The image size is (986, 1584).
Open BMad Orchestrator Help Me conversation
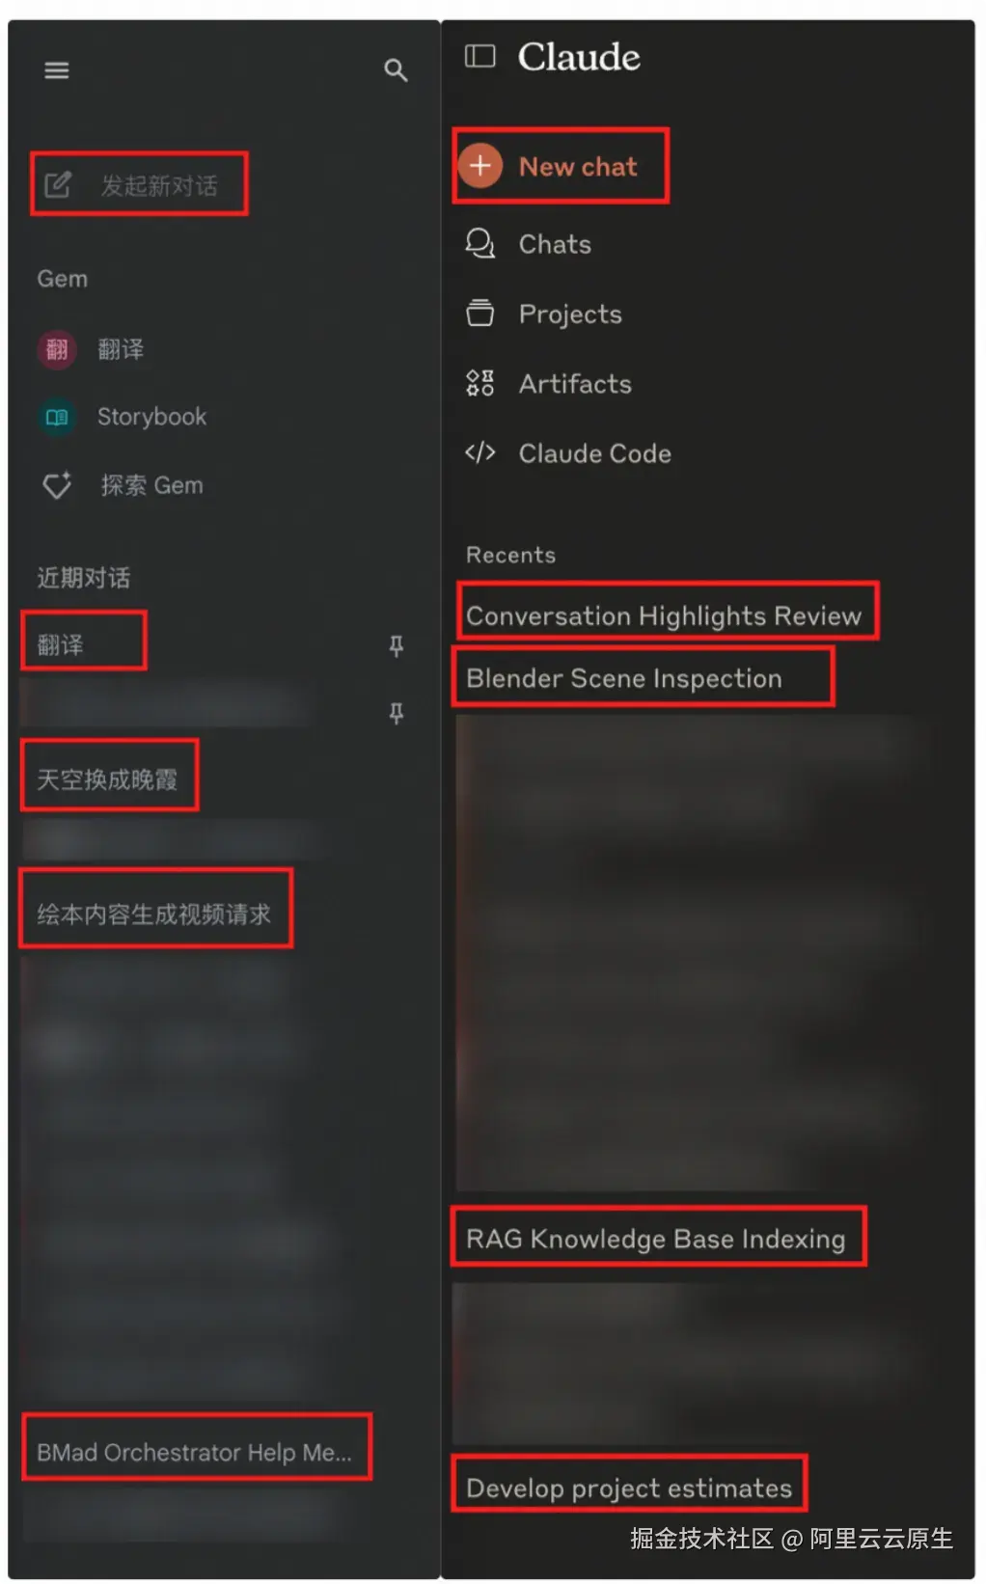pyautogui.click(x=194, y=1452)
